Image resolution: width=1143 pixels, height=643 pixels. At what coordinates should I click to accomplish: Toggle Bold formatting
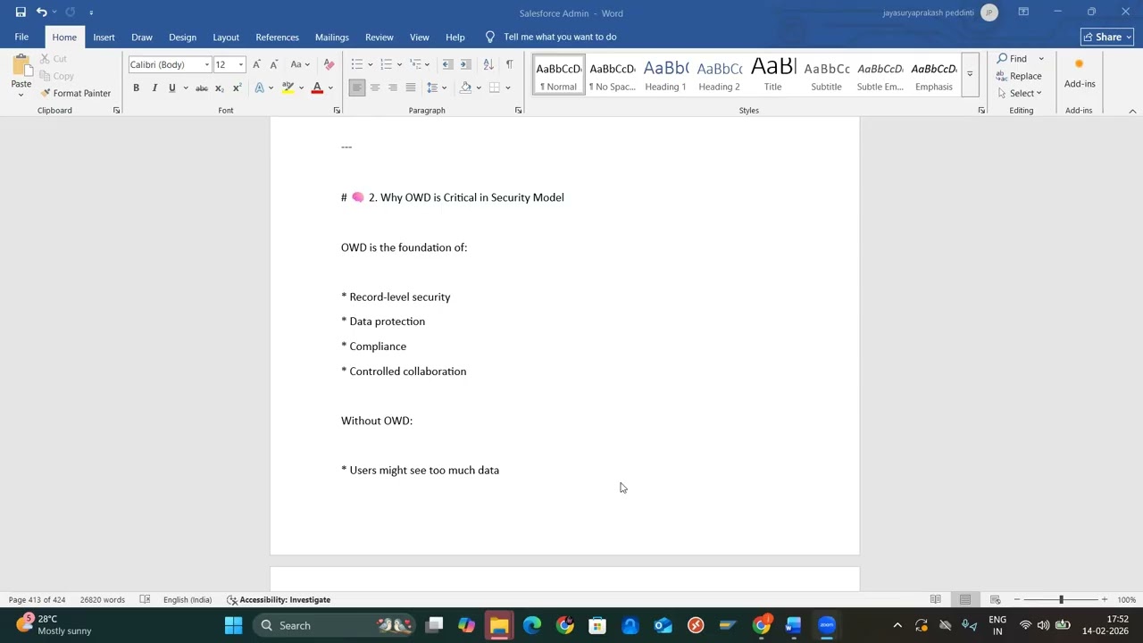(136, 88)
